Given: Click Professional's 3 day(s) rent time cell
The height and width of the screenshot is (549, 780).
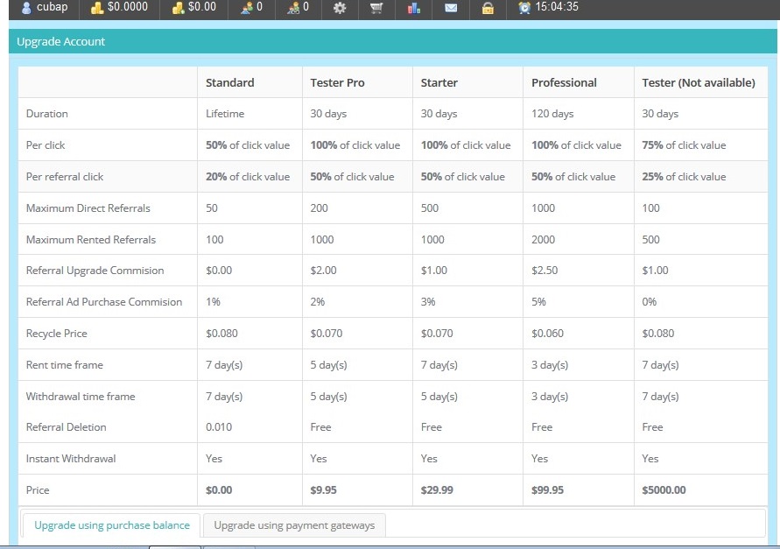Looking at the screenshot, I should coord(550,365).
